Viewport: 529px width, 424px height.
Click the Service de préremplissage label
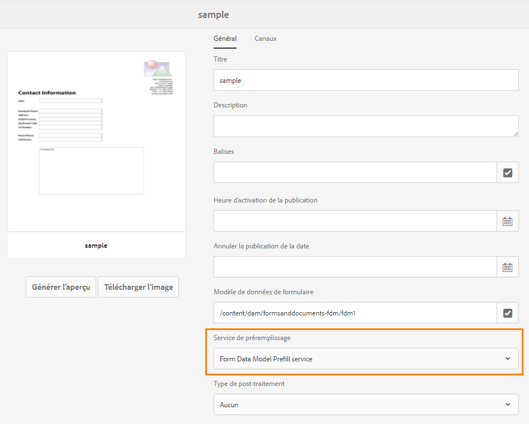pyautogui.click(x=252, y=338)
